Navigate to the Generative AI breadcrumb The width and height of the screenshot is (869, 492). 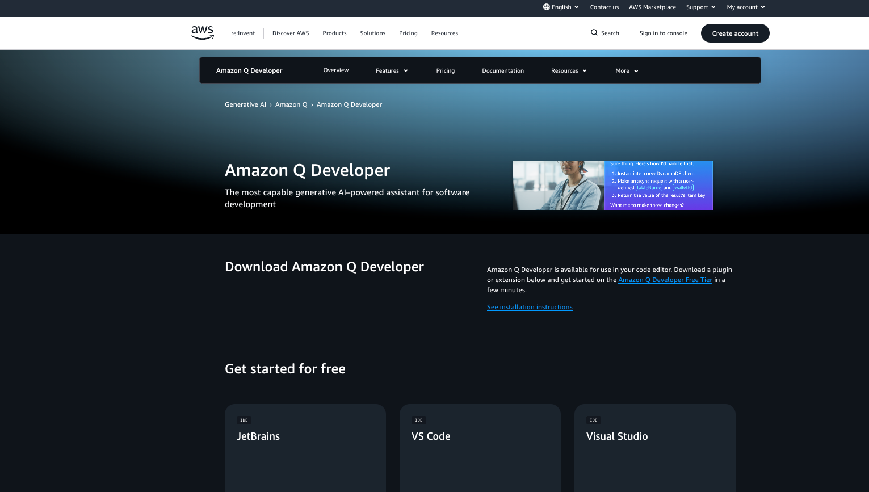[x=245, y=104]
